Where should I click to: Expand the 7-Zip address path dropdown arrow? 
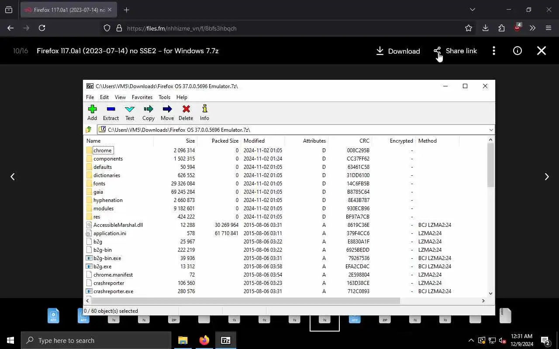(x=491, y=130)
